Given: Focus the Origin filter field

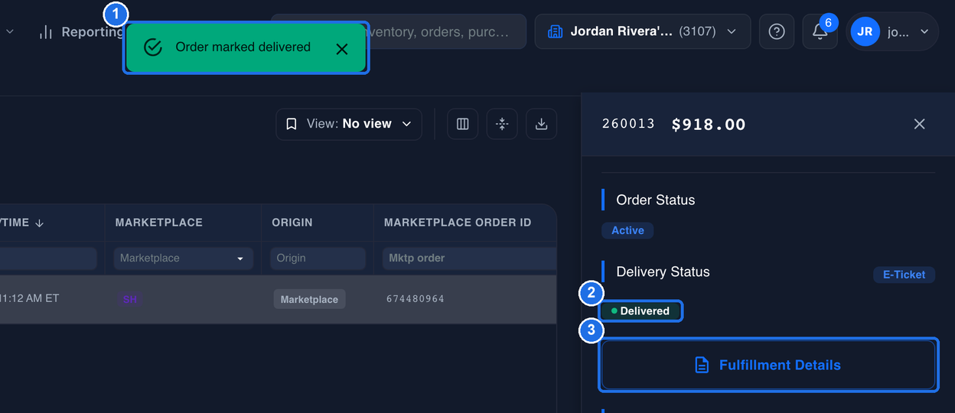Looking at the screenshot, I should (x=318, y=259).
